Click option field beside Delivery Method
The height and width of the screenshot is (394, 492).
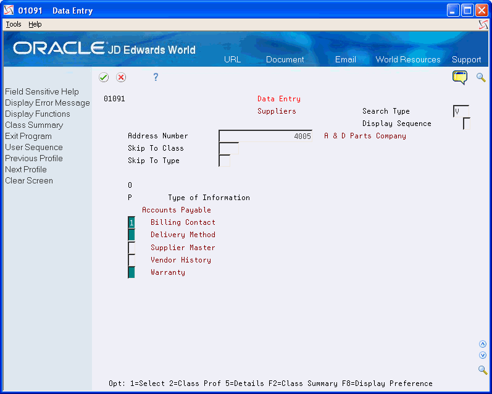[x=131, y=235]
